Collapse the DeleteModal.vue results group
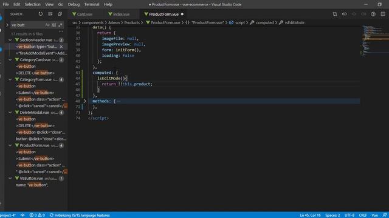The image size is (389, 218). tap(10, 113)
